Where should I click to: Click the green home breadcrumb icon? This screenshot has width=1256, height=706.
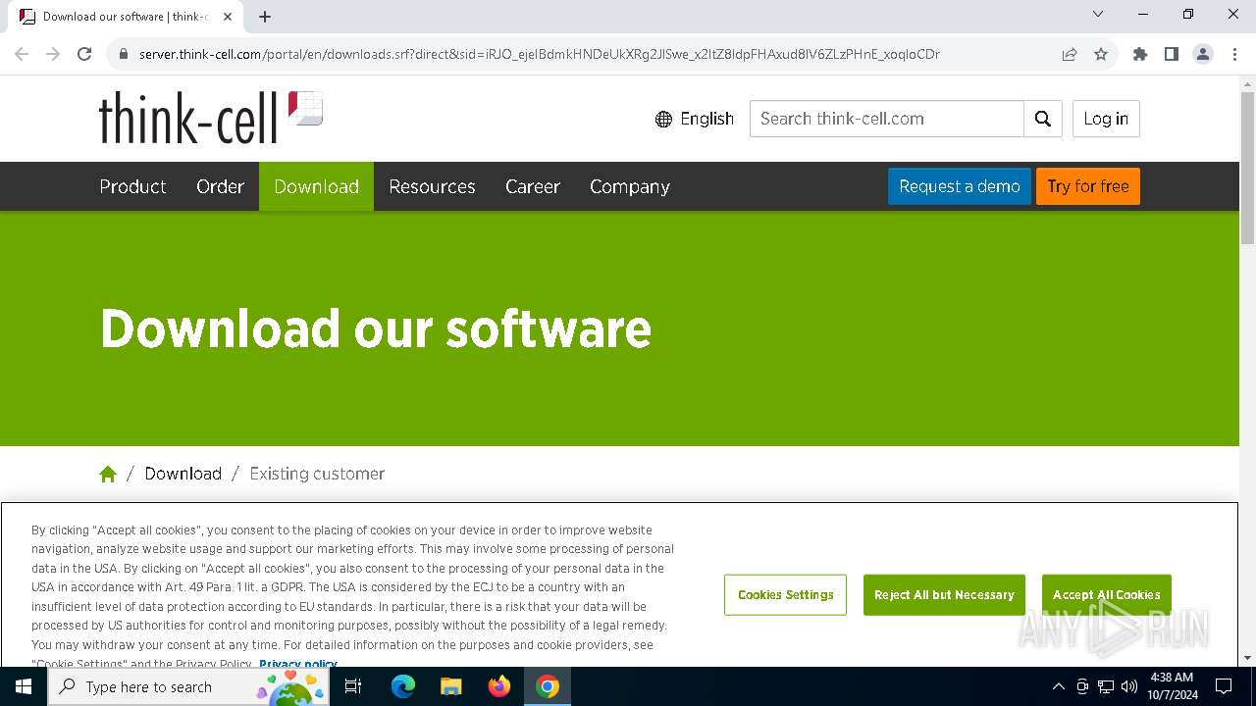point(108,474)
